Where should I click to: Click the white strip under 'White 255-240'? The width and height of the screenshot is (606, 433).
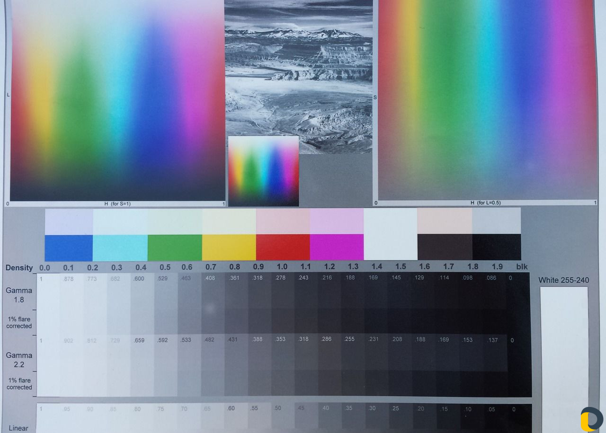[564, 360]
